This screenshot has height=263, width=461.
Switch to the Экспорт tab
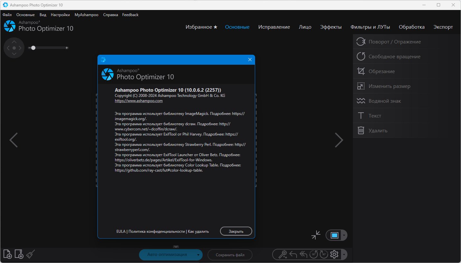(x=443, y=27)
